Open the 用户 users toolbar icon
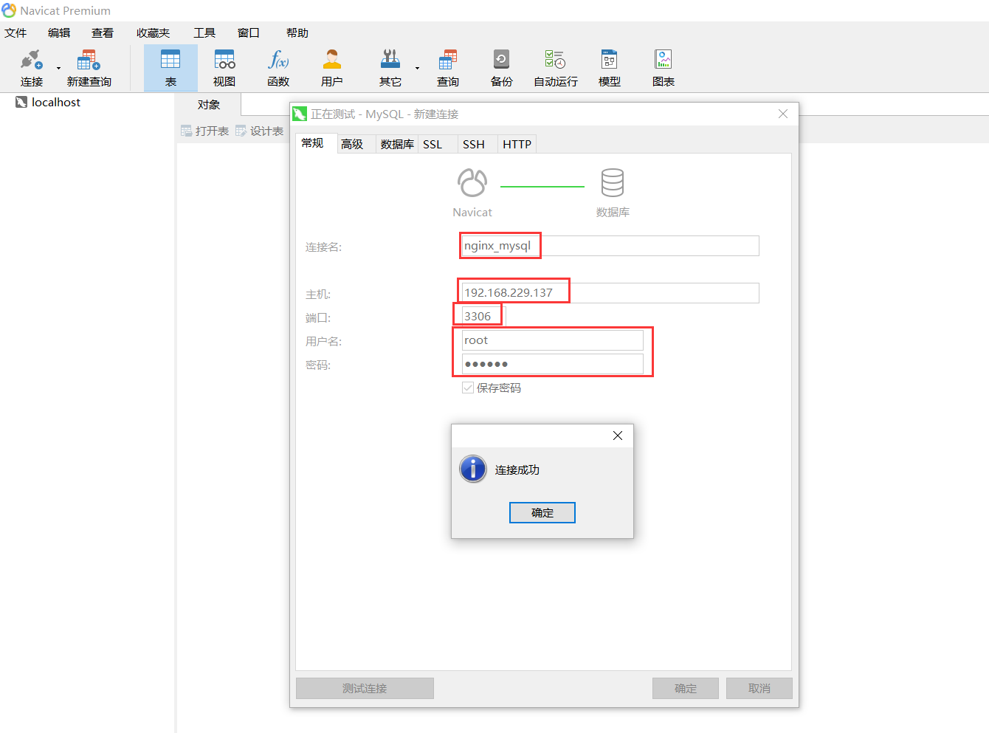Image resolution: width=989 pixels, height=733 pixels. 332,67
